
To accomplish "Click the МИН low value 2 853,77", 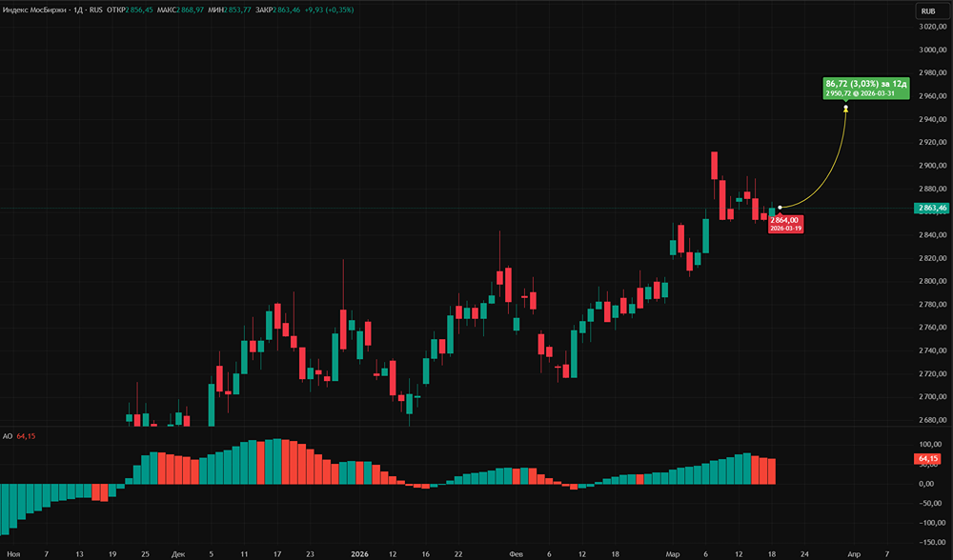I will pos(237,10).
